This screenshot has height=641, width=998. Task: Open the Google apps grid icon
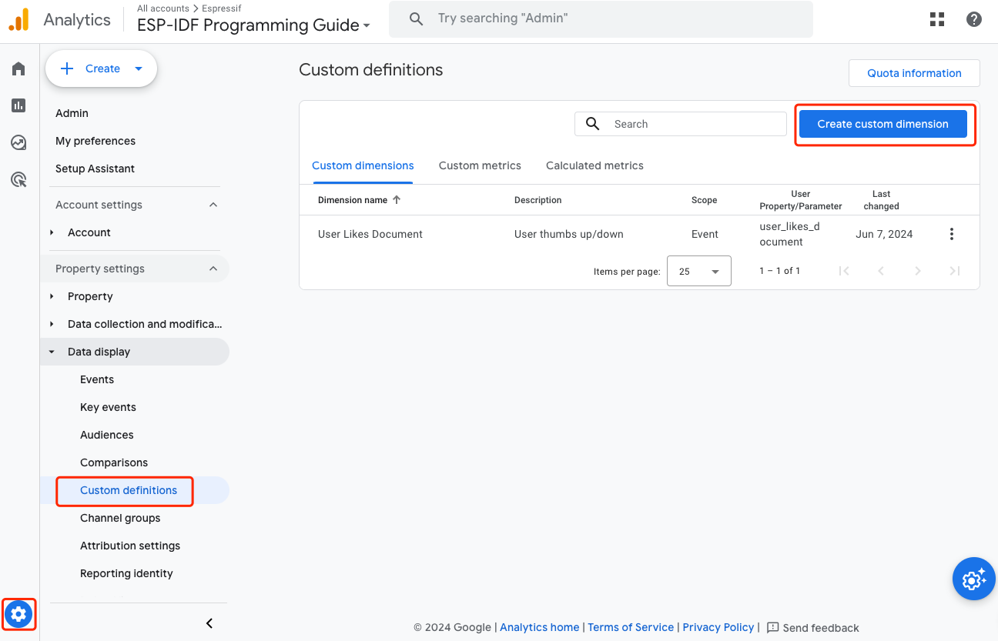(x=937, y=19)
